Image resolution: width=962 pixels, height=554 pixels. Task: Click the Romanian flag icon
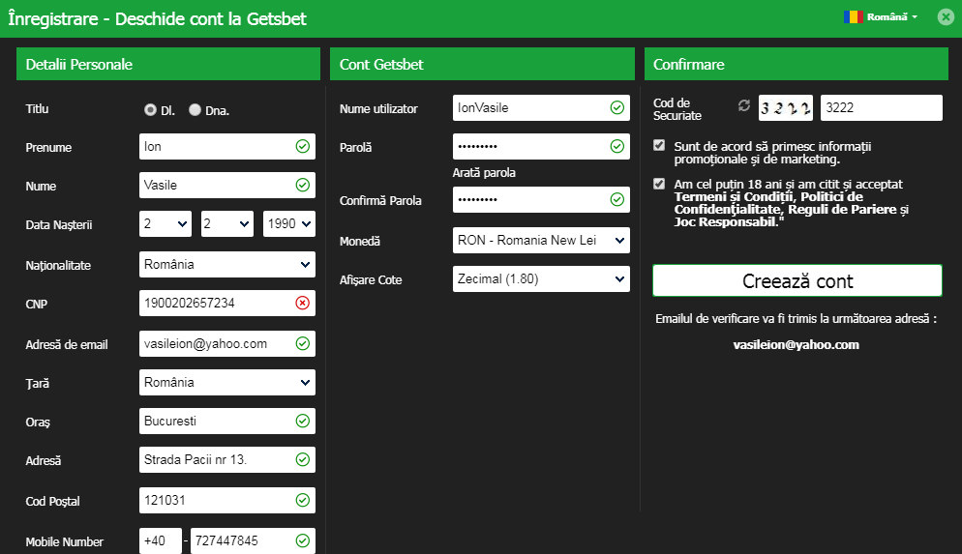click(x=854, y=16)
